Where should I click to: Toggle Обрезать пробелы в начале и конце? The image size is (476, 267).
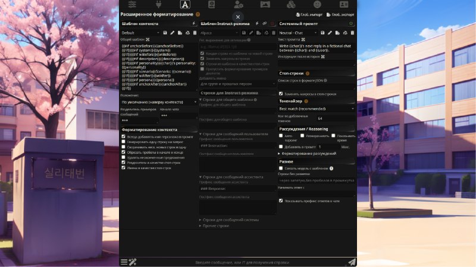pyautogui.click(x=123, y=152)
